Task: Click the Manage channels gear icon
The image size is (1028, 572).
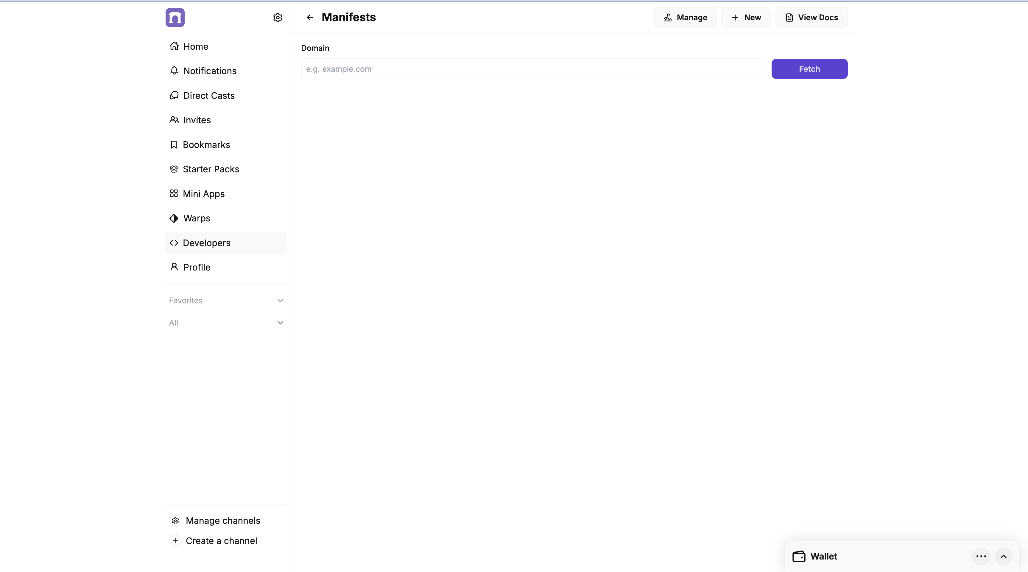Action: point(175,521)
